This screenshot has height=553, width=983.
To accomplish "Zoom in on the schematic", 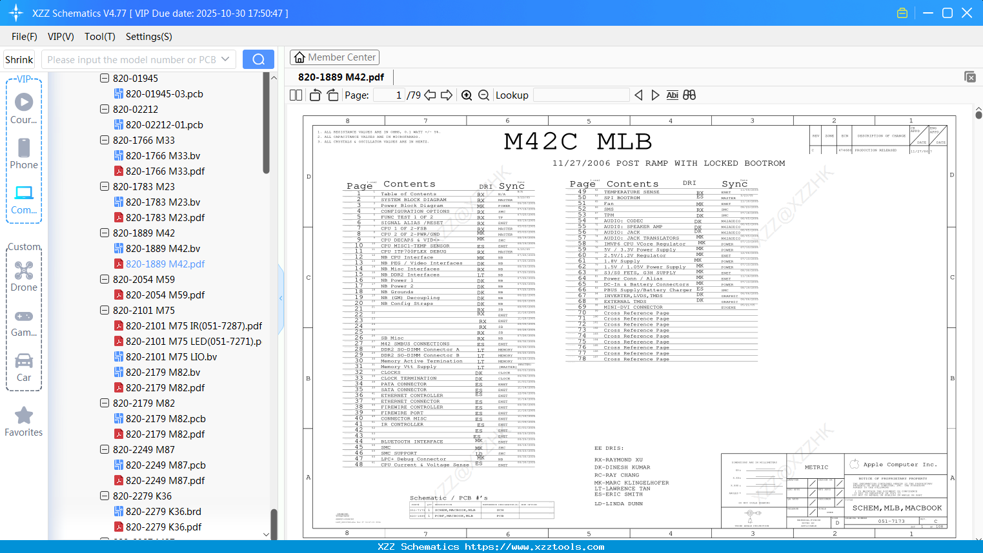I will [x=467, y=95].
